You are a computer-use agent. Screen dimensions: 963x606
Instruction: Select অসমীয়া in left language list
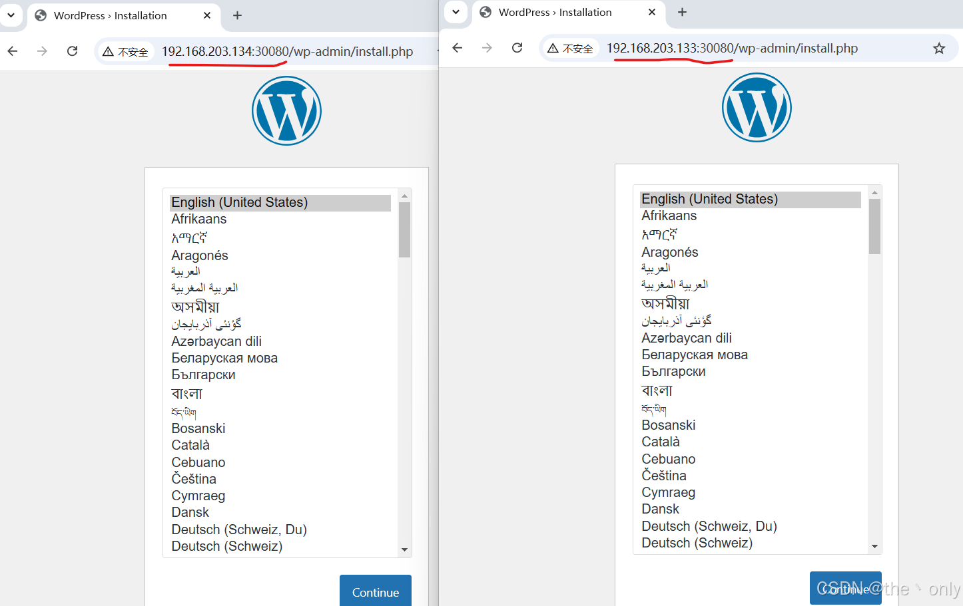pyautogui.click(x=280, y=307)
